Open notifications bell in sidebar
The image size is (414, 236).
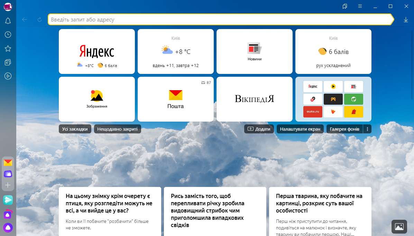click(x=8, y=21)
